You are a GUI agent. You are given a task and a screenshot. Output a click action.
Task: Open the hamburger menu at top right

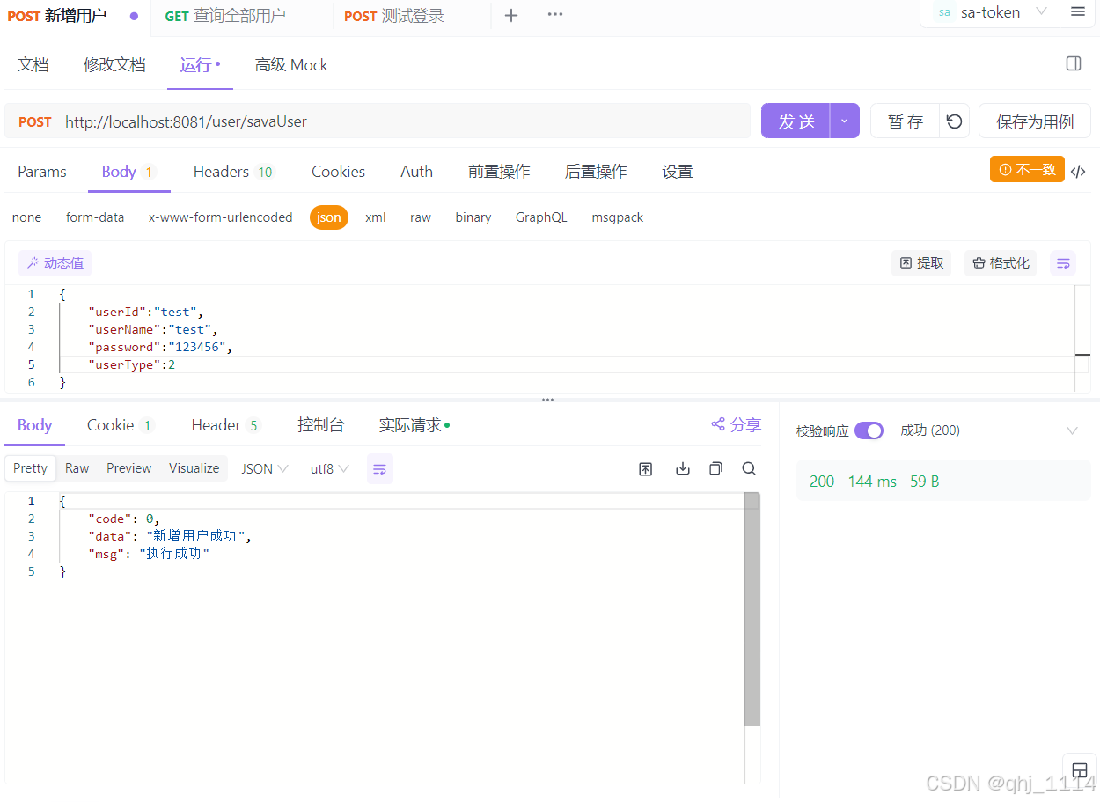[1079, 12]
